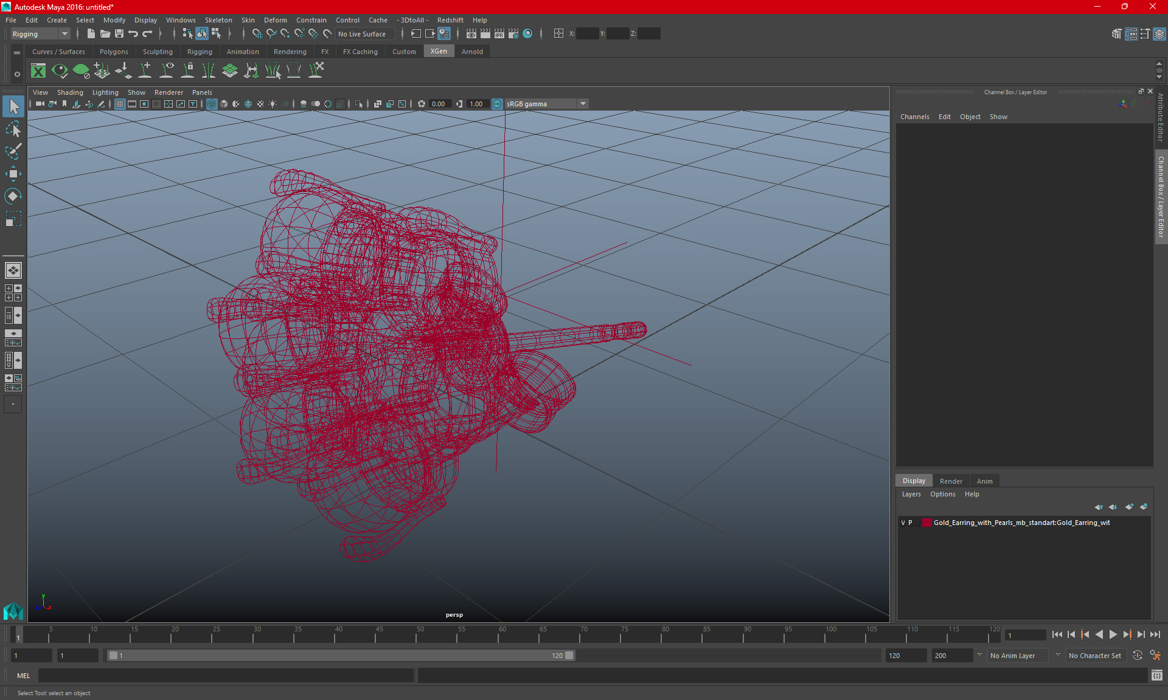Click the IPR render icon

tap(499, 34)
